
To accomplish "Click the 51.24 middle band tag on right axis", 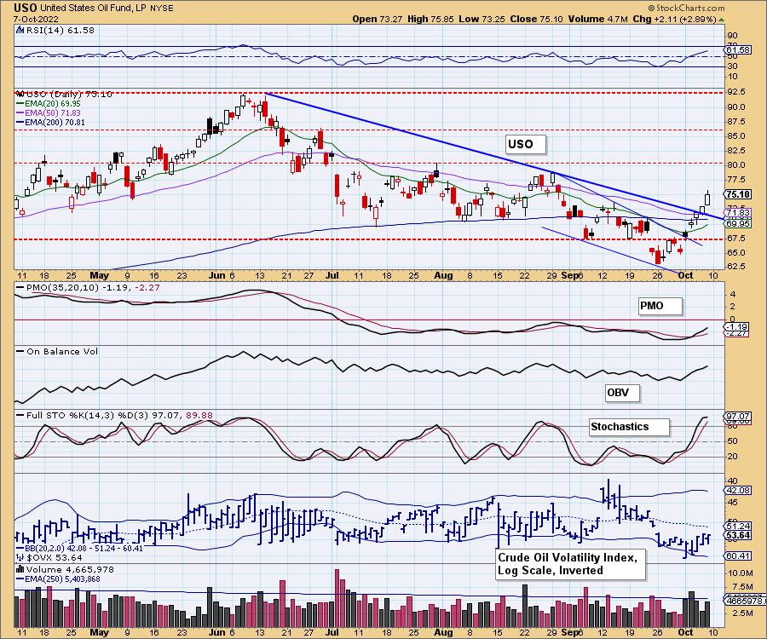I will 738,526.
